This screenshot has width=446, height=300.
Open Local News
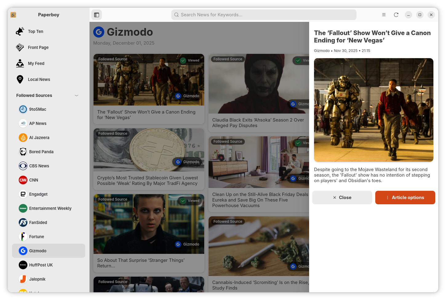pos(39,79)
